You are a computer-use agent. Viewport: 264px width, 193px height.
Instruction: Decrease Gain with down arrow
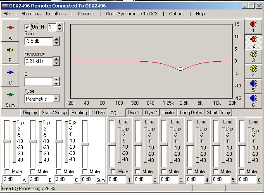pos(56,43)
